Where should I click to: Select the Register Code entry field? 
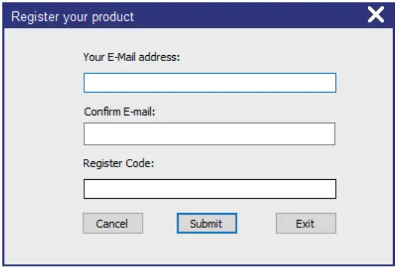tap(210, 189)
